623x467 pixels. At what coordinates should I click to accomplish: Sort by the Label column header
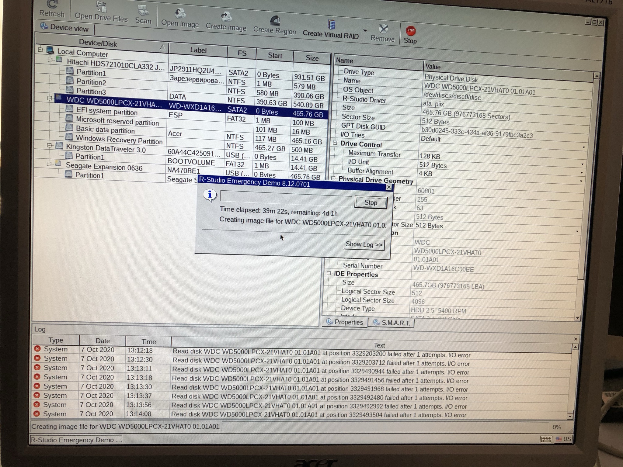click(198, 50)
